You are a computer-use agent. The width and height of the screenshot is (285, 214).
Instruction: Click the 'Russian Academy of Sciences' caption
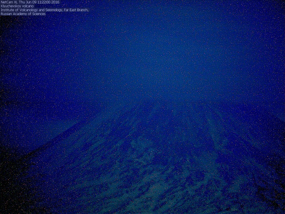[x=23, y=14]
